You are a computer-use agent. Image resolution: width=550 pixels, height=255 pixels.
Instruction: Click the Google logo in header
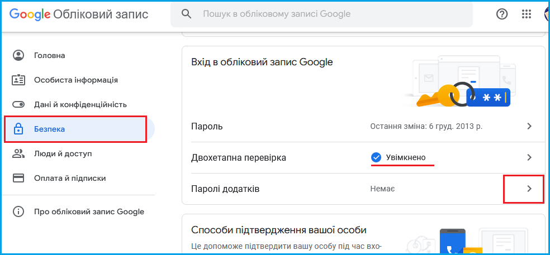click(30, 15)
